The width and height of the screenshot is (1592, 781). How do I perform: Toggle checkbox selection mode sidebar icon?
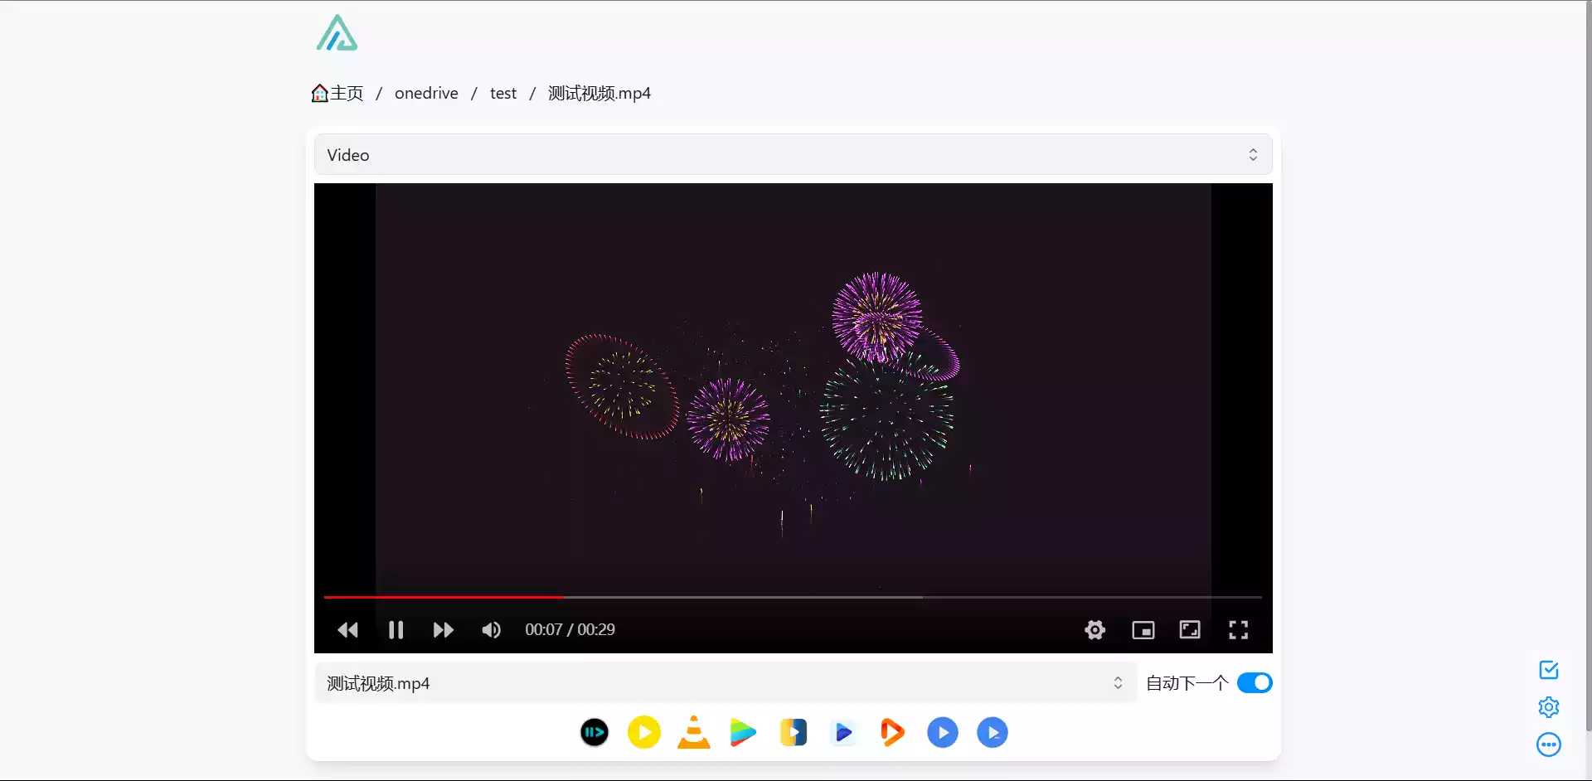coord(1548,670)
